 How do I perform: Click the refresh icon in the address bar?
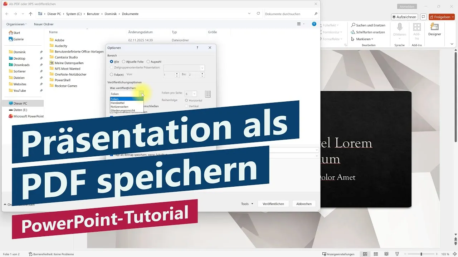point(258,14)
